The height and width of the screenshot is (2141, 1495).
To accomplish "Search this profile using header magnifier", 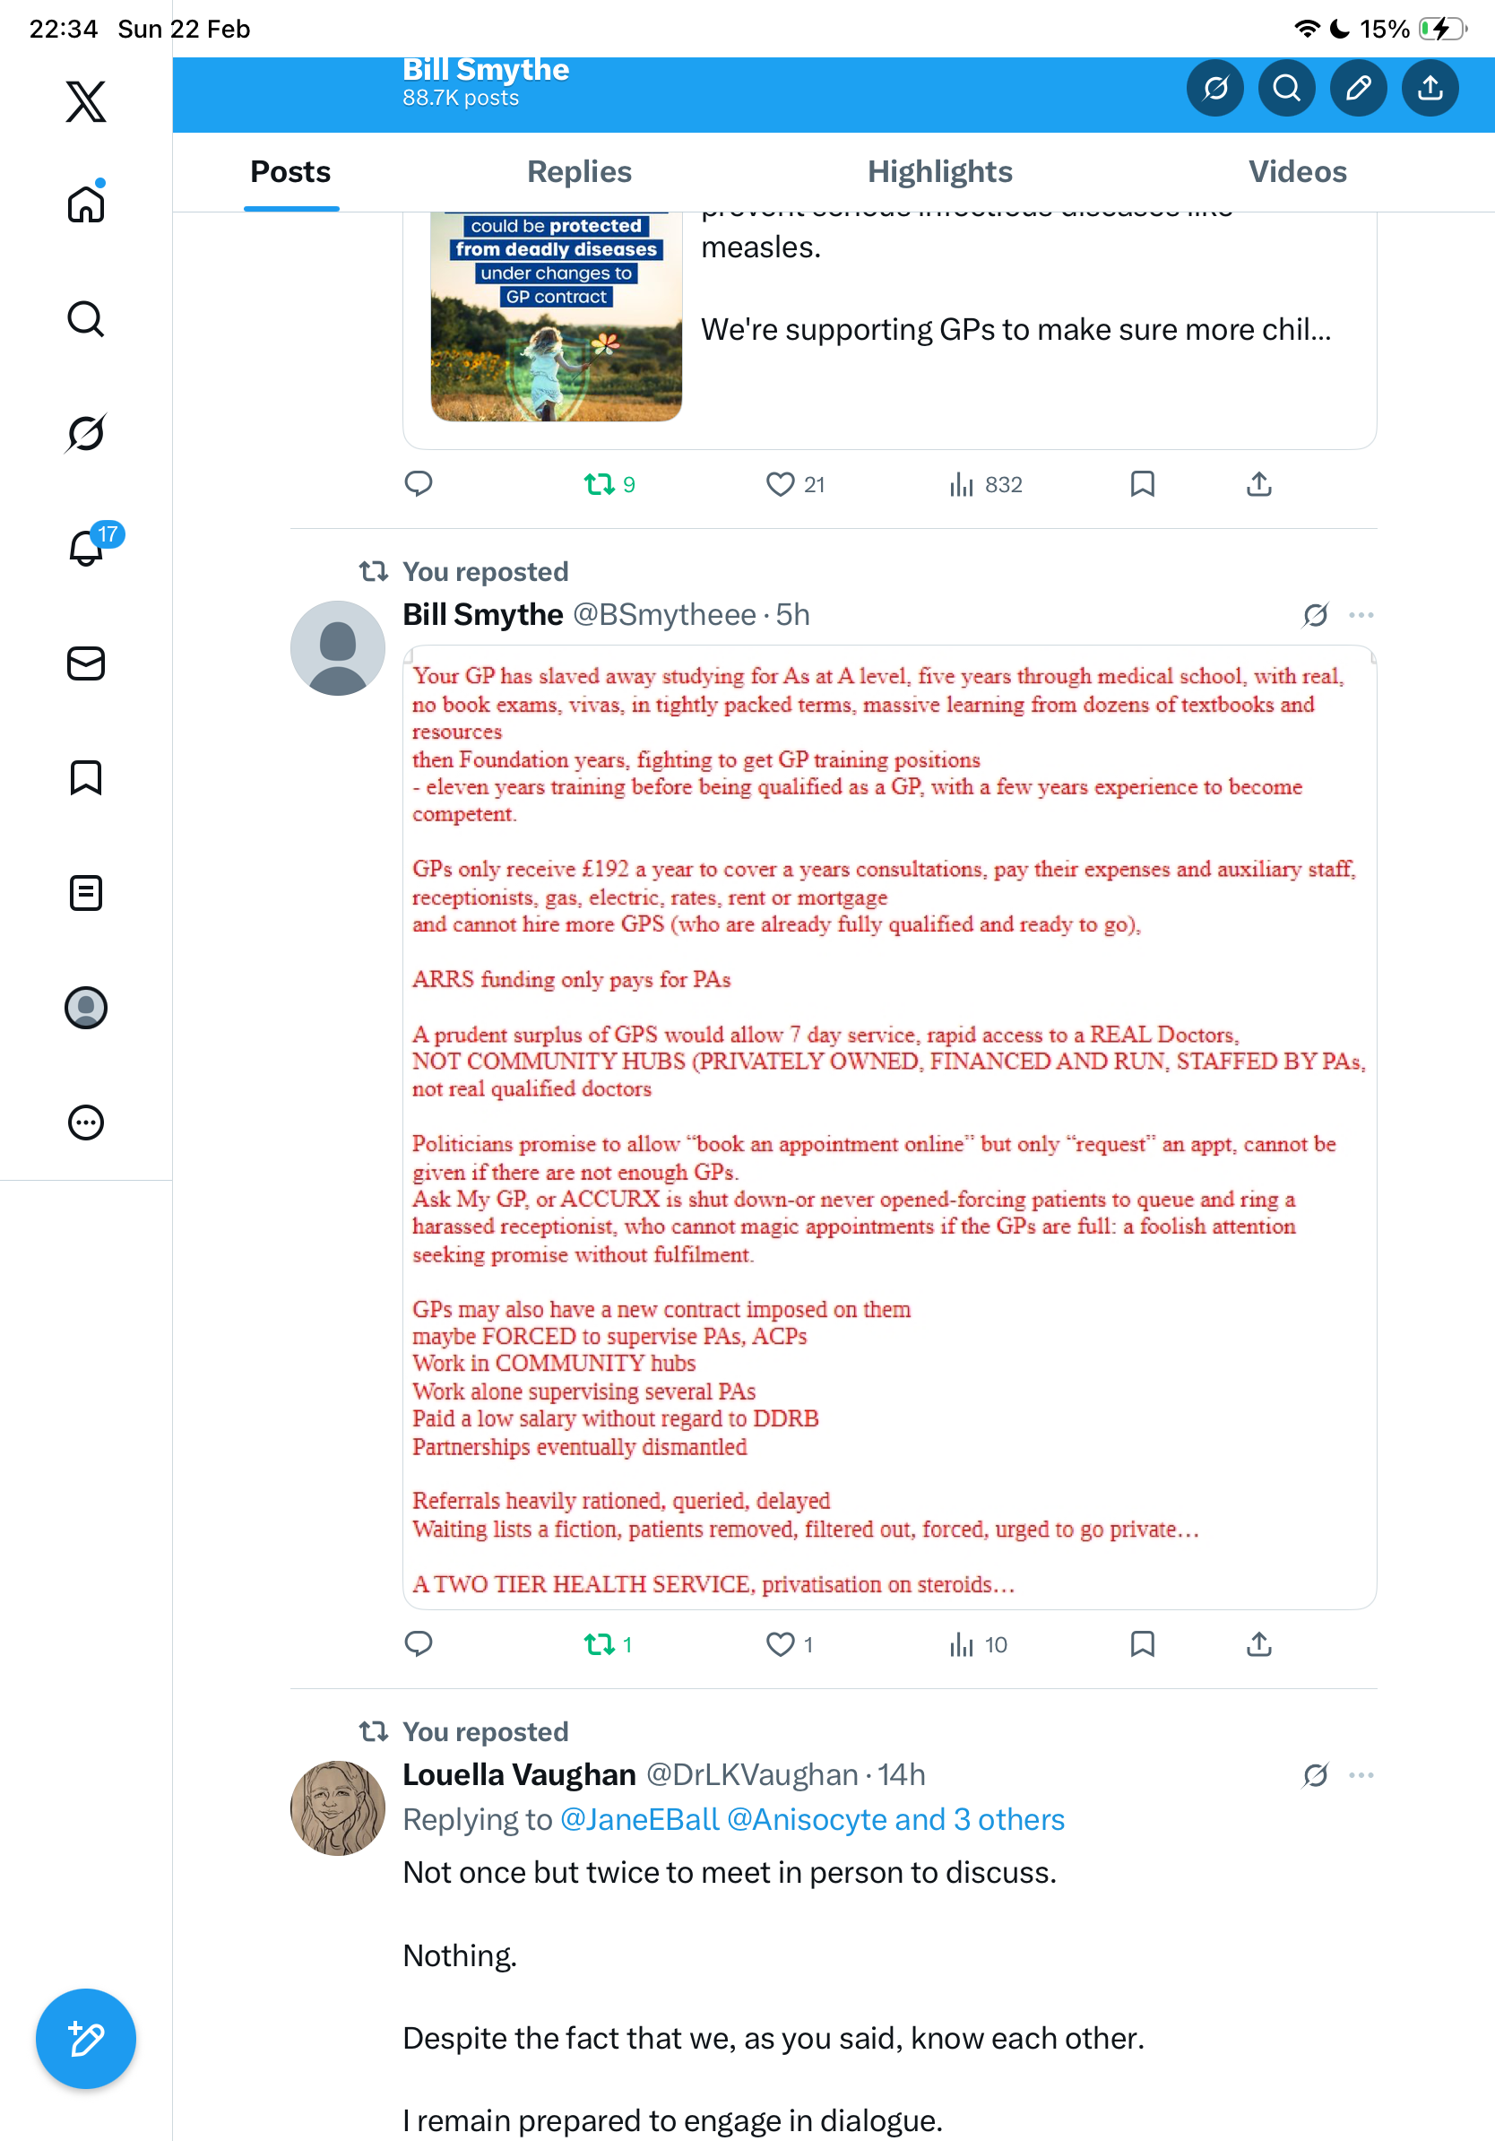I will 1286,88.
